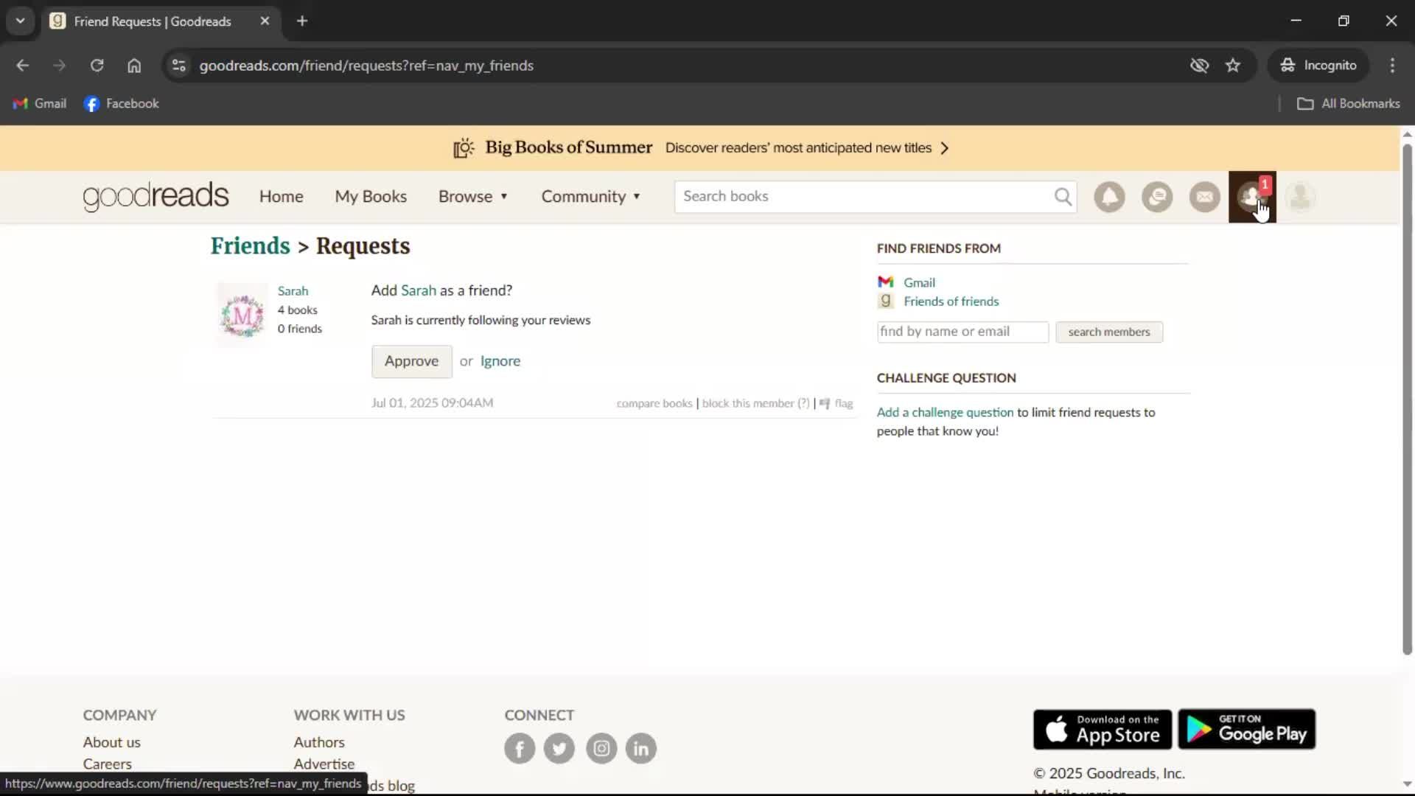Open Goodreads LinkedIn page icon
Viewport: 1415px width, 796px height.
tap(641, 749)
